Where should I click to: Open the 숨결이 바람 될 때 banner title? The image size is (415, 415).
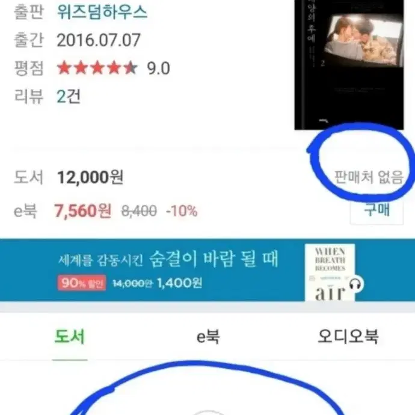tap(214, 259)
